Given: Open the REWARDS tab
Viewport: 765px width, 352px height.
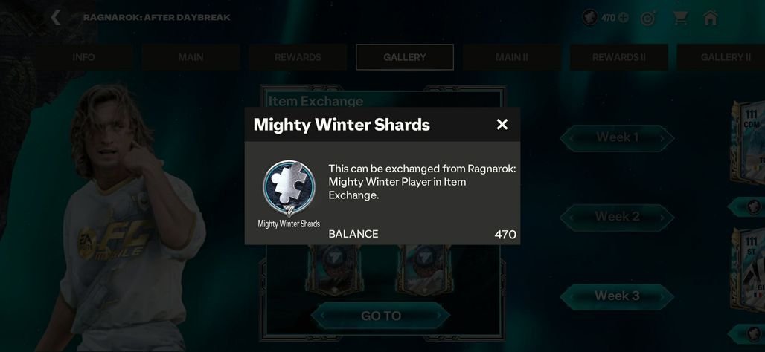Looking at the screenshot, I should click(298, 57).
